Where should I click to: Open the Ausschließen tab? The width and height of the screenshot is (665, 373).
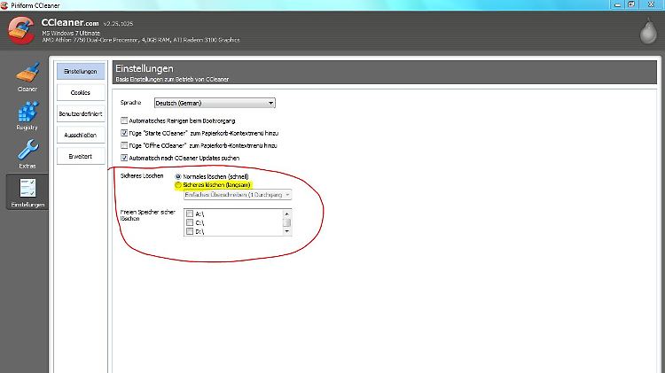(x=81, y=135)
